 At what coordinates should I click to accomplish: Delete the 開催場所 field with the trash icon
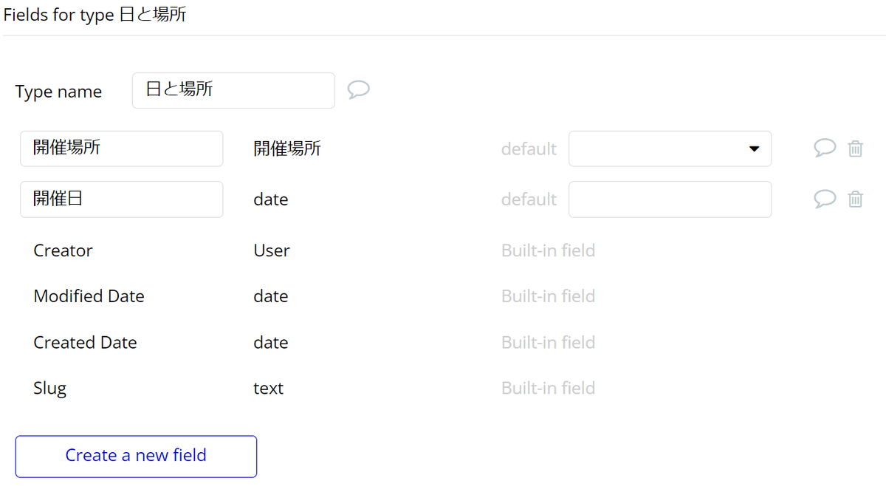[x=855, y=148]
